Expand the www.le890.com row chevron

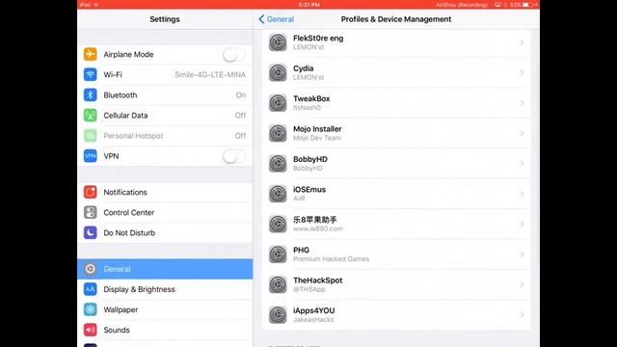[522, 224]
